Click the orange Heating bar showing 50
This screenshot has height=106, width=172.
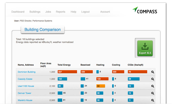(x=101, y=86)
